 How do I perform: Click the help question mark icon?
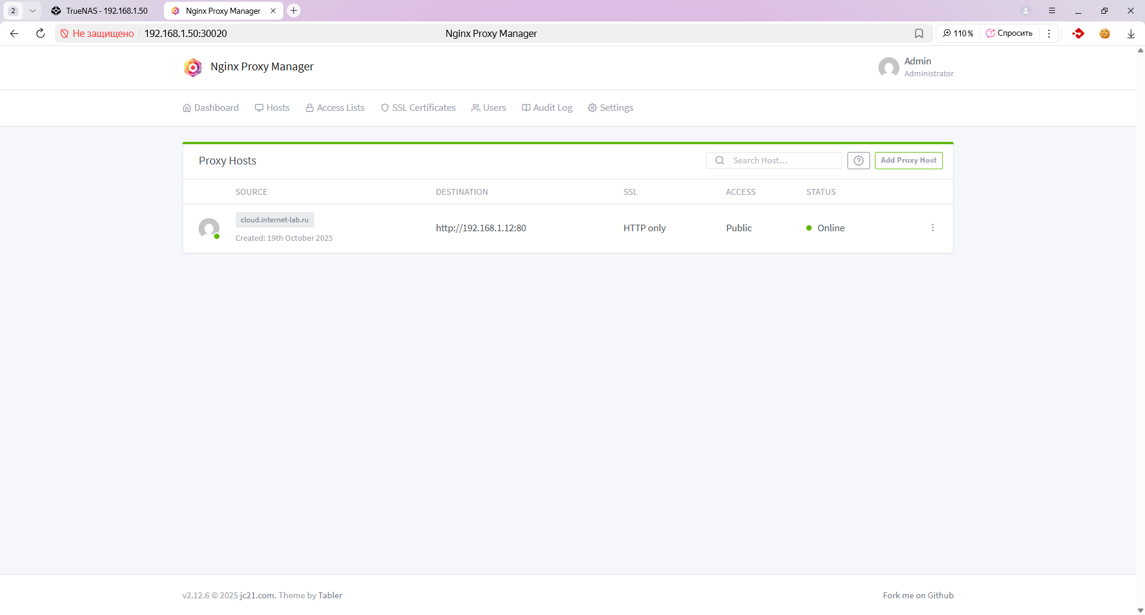coord(858,160)
